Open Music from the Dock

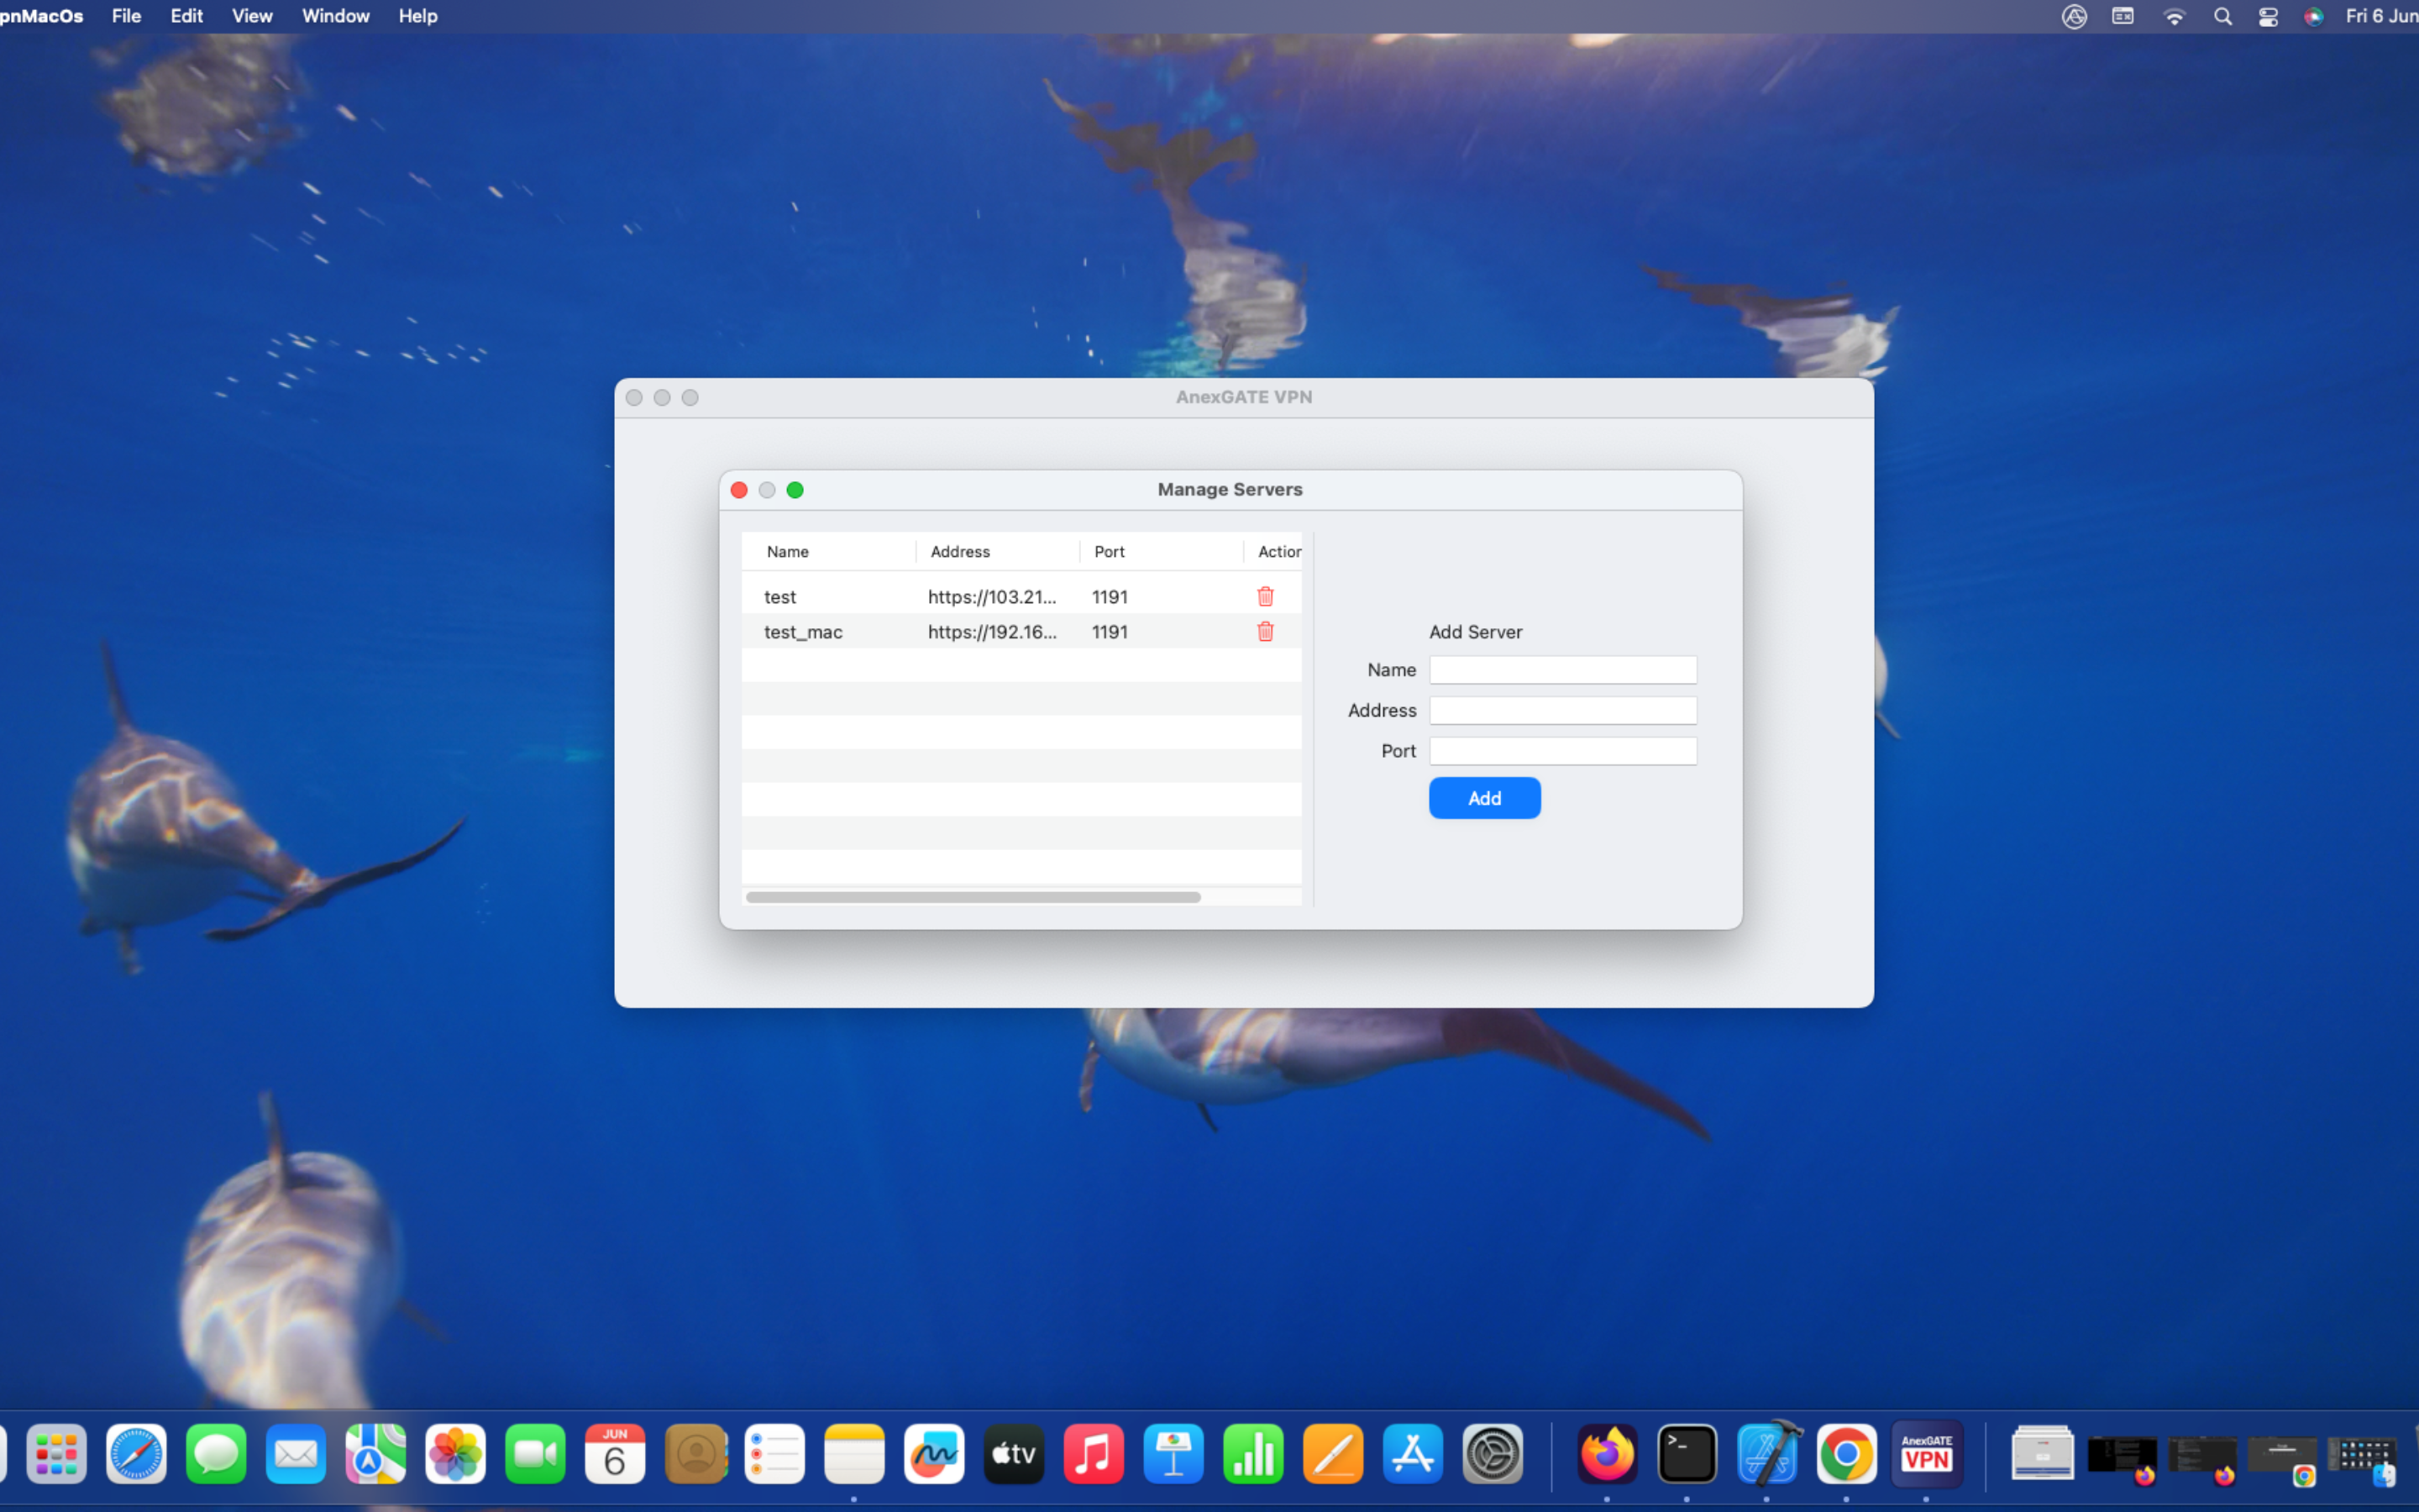(x=1094, y=1454)
